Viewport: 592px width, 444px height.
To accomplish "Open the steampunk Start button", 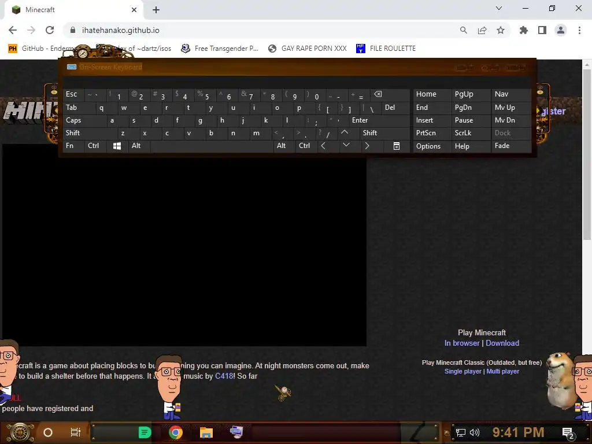I will pyautogui.click(x=21, y=432).
